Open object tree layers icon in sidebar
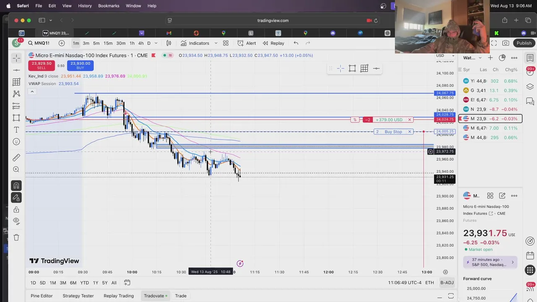 (530, 86)
